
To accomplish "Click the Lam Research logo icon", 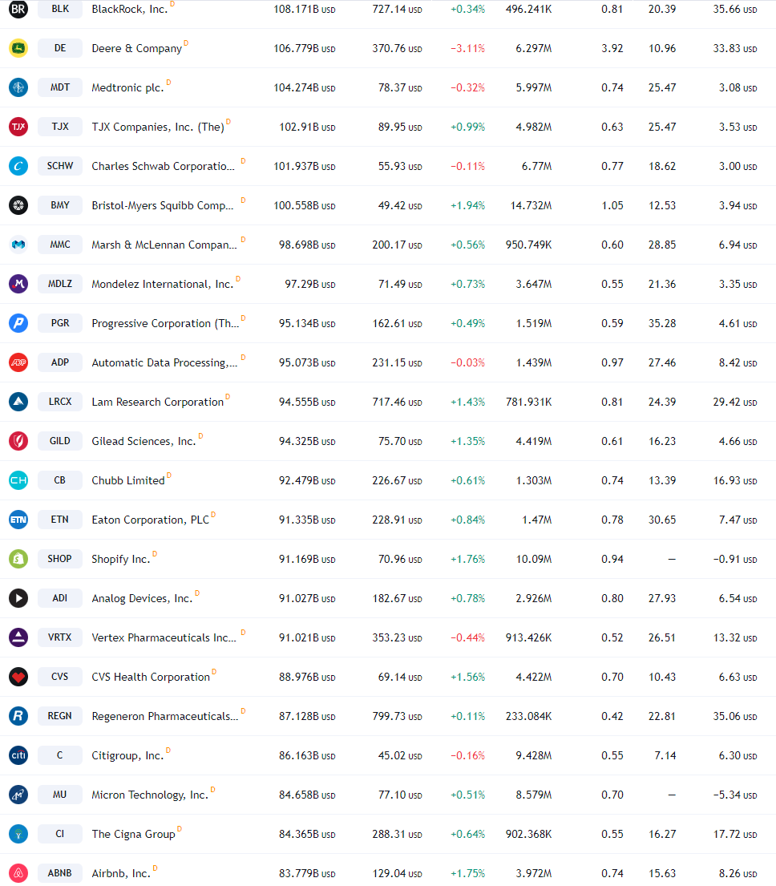I will click(x=18, y=402).
